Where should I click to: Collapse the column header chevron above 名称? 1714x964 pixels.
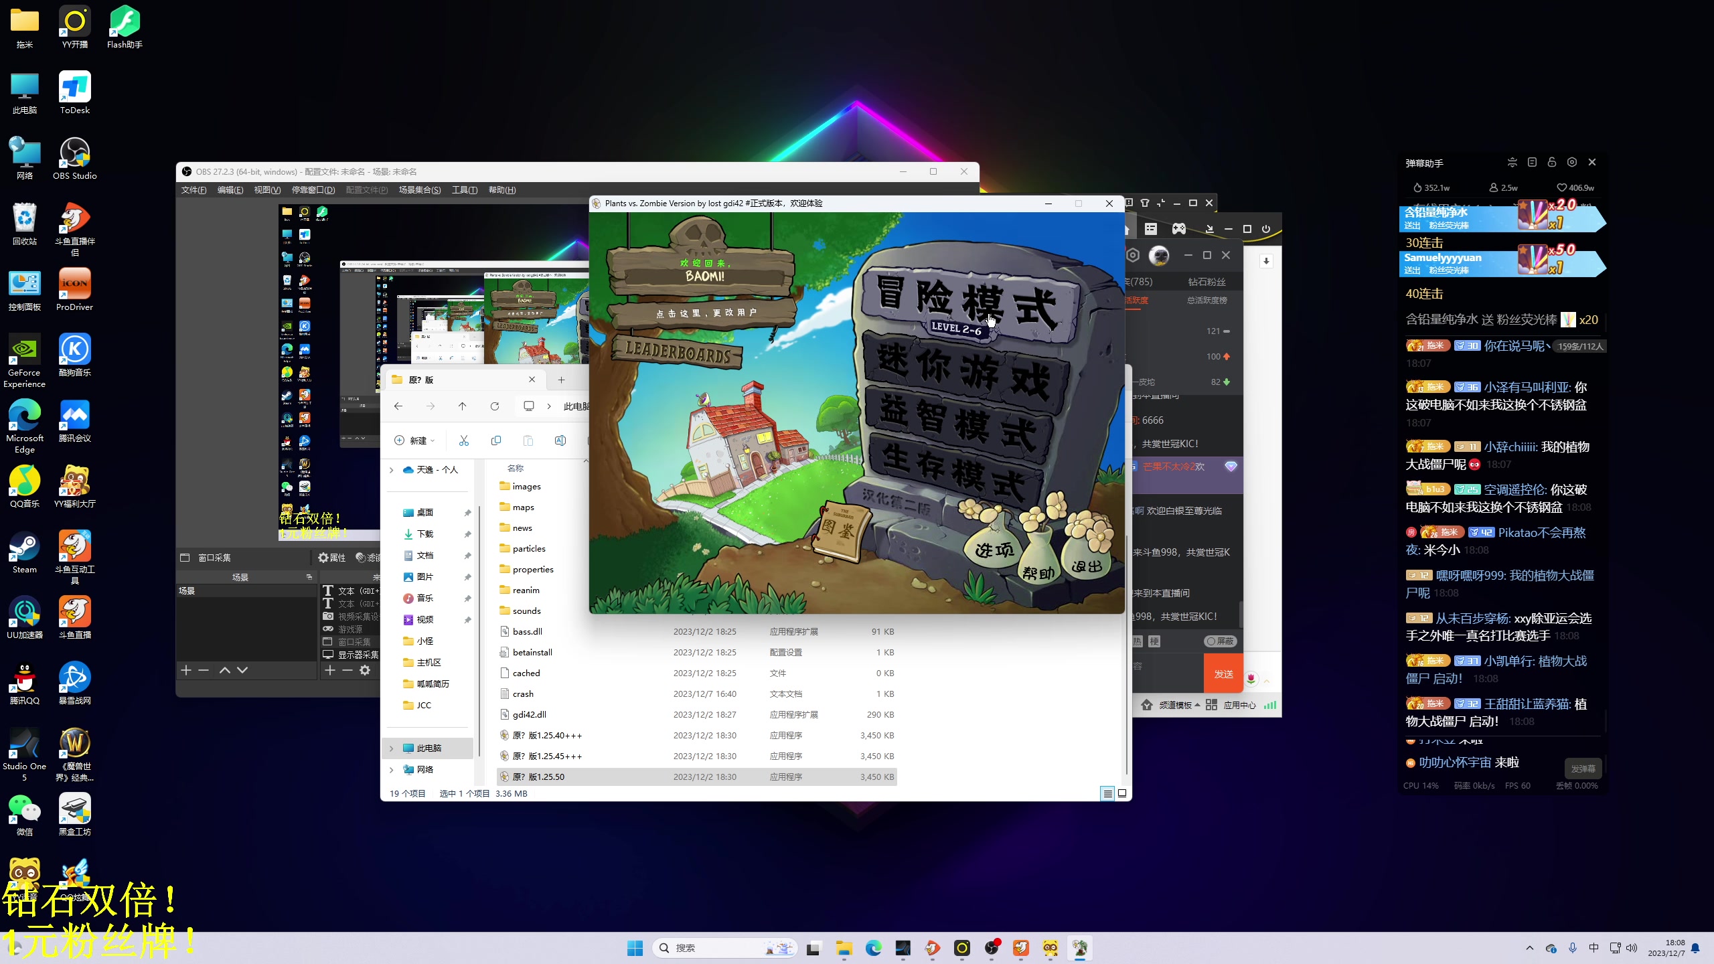(x=586, y=461)
